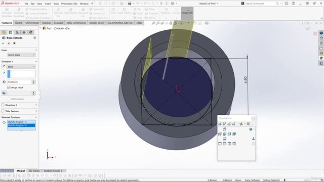Toggle the draft on/off button
The image size is (324, 182).
pyautogui.click(x=4, y=93)
